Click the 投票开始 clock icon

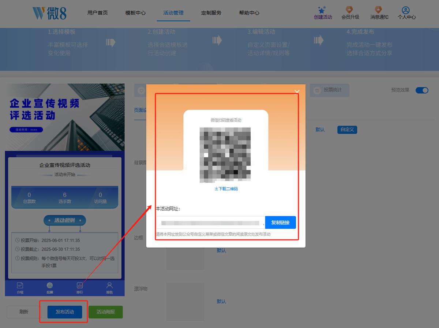18,241
